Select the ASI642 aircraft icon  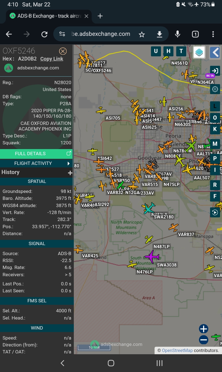(93, 152)
